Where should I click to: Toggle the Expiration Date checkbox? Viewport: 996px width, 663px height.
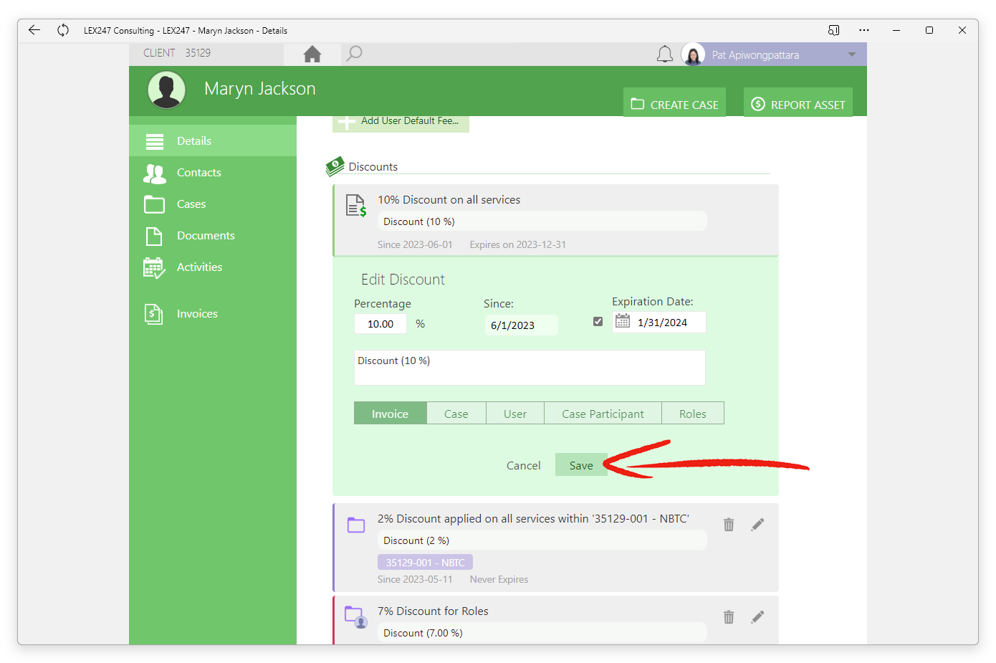tap(598, 322)
